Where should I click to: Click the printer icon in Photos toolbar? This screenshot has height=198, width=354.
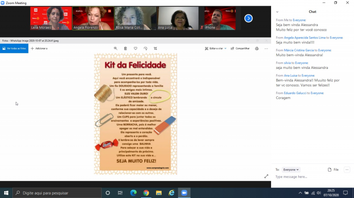pos(257,49)
